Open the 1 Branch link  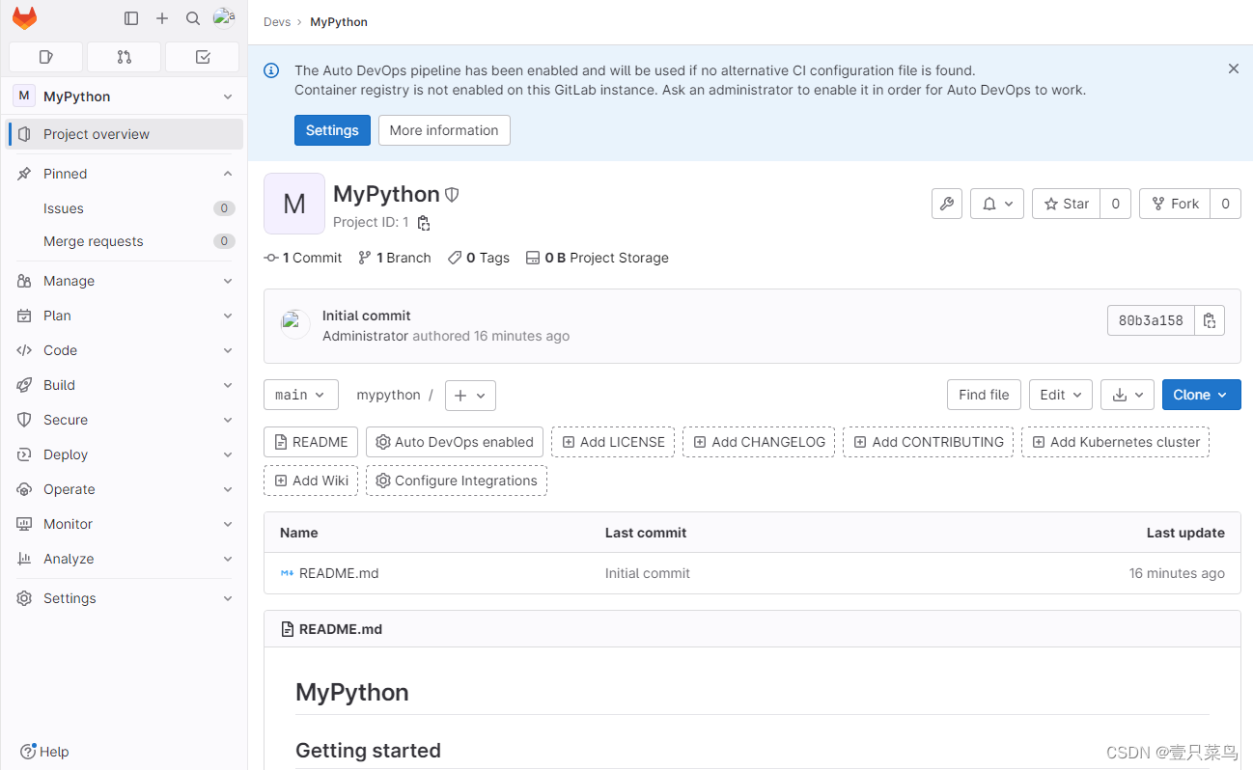[395, 258]
